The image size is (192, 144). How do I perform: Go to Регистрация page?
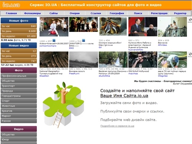[x=159, y=13]
